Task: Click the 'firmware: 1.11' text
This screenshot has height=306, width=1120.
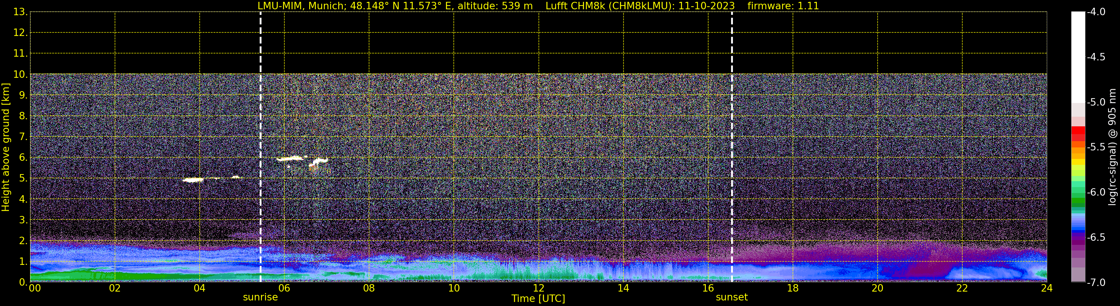Action: [783, 6]
